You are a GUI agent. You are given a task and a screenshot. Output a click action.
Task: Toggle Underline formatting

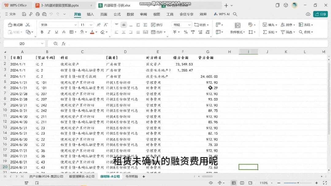click(x=56, y=32)
